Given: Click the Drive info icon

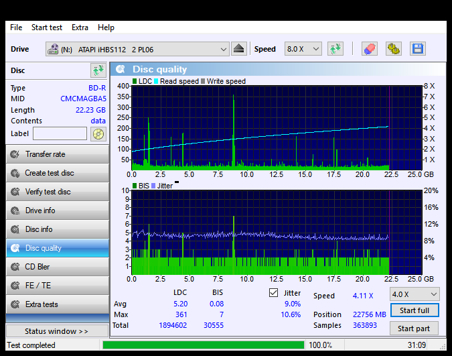Looking at the screenshot, I should (15, 211).
